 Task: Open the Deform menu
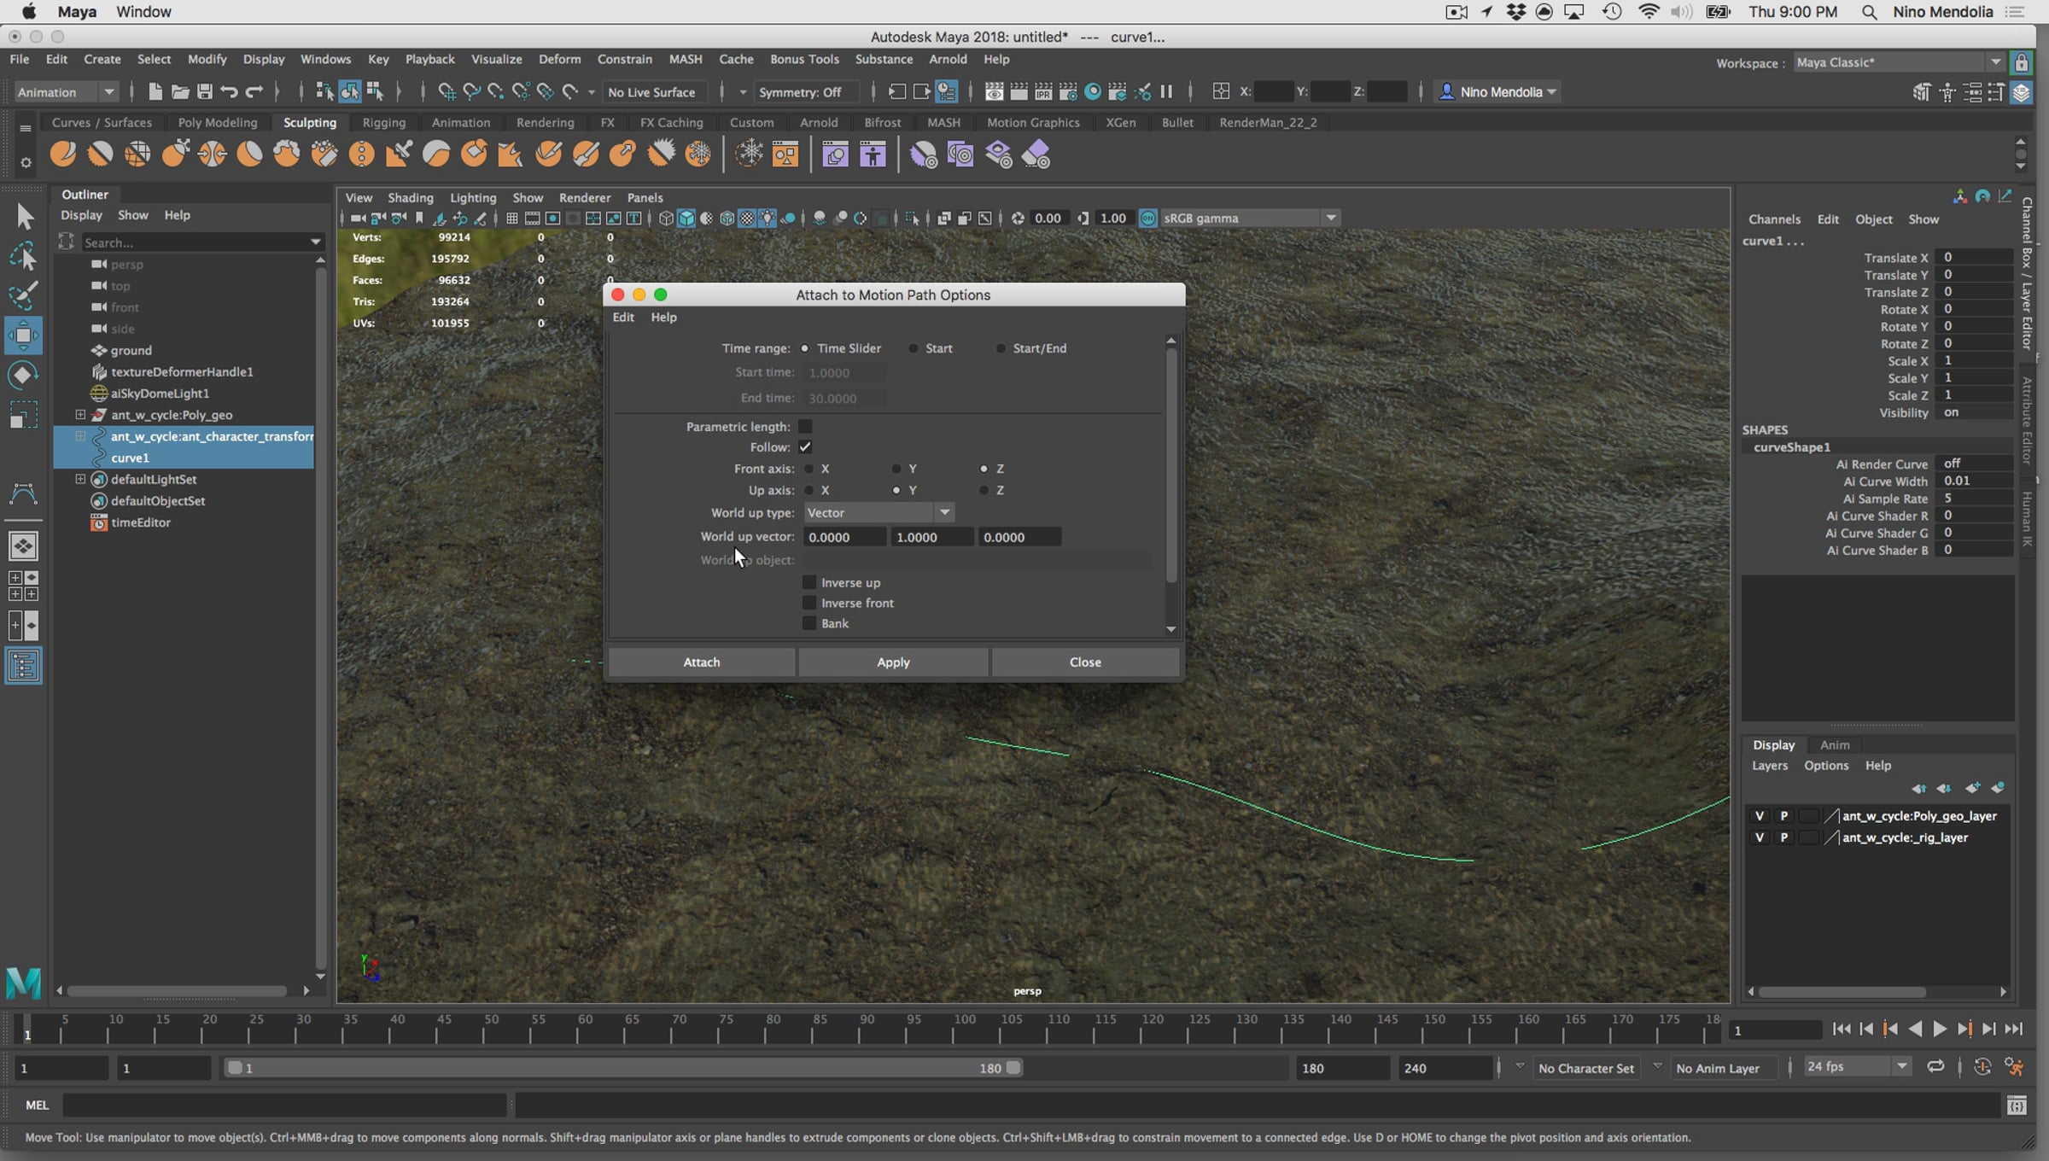pos(559,59)
